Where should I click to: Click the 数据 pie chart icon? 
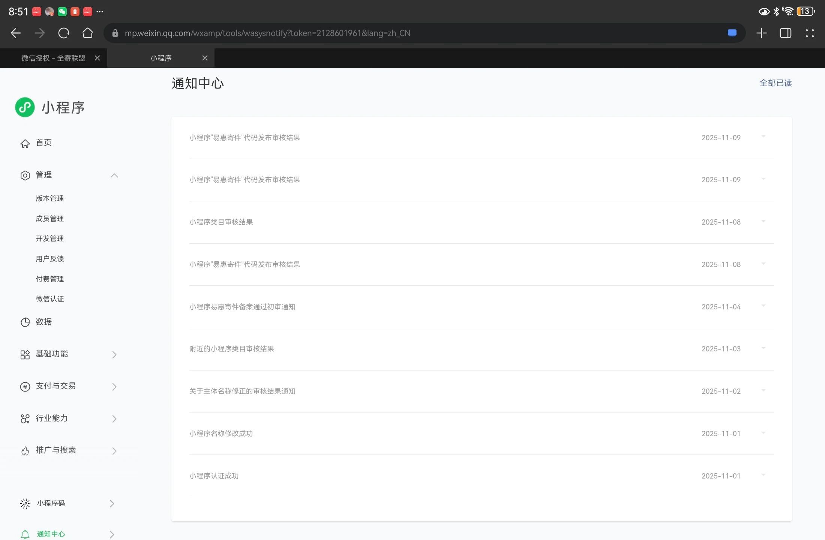coord(25,322)
